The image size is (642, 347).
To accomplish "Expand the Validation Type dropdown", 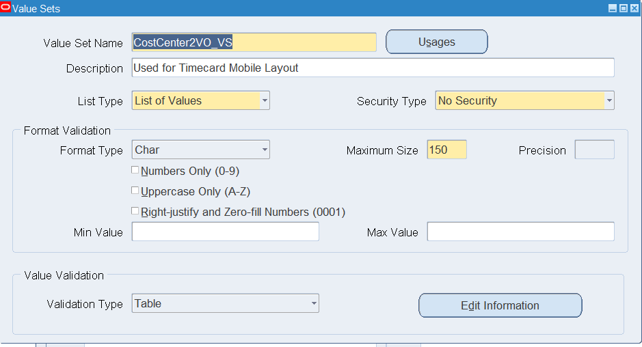I will point(314,303).
